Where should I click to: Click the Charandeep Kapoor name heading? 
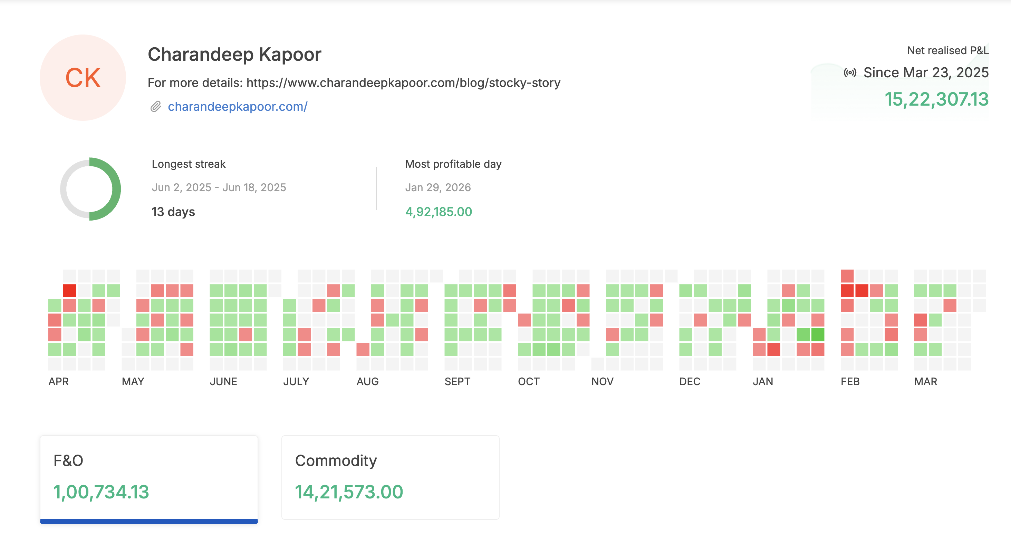[234, 54]
